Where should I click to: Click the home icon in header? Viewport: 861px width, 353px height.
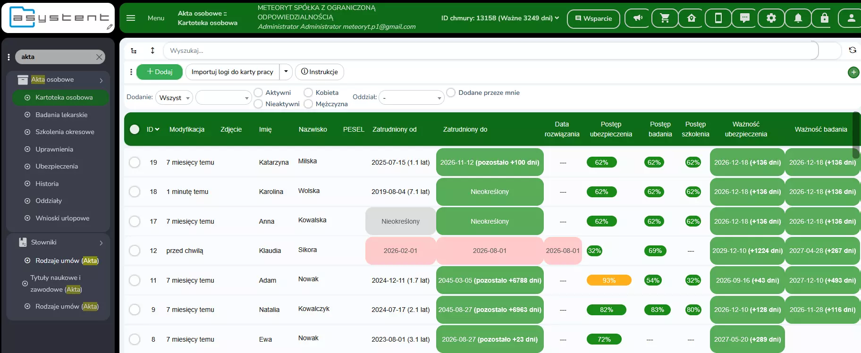click(x=692, y=18)
